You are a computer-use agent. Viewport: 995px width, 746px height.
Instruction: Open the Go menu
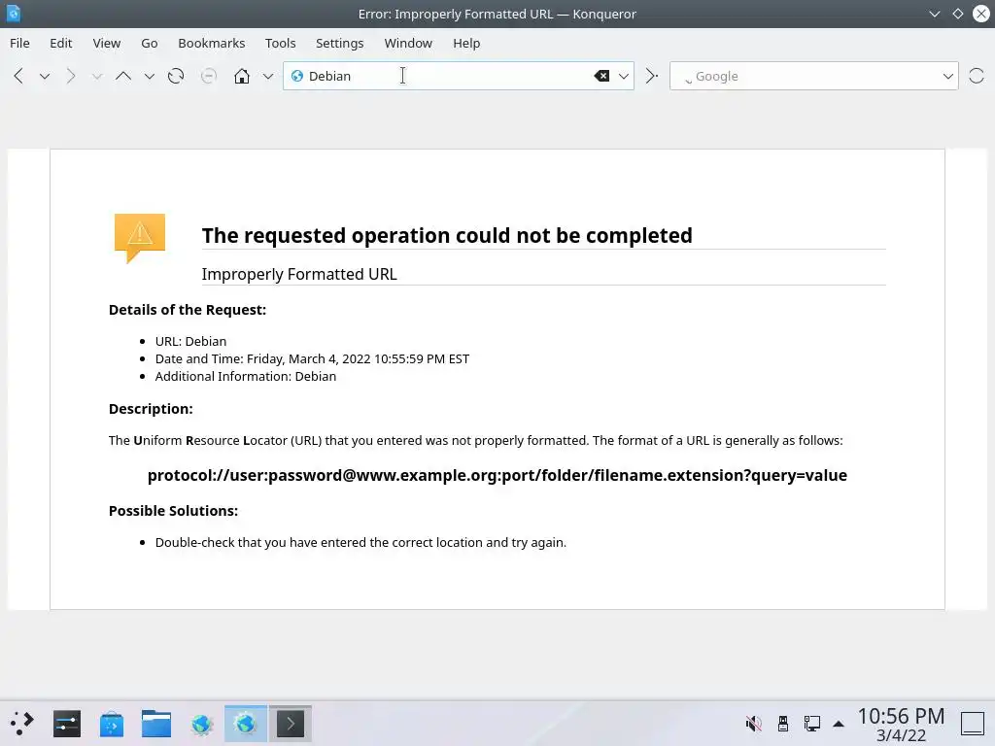149,43
